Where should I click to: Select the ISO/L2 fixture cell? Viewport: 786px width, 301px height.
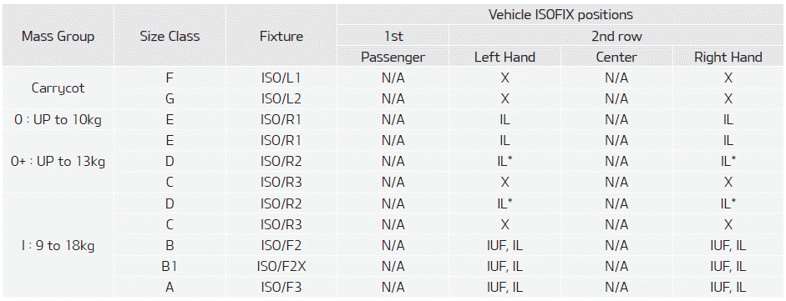tap(281, 99)
